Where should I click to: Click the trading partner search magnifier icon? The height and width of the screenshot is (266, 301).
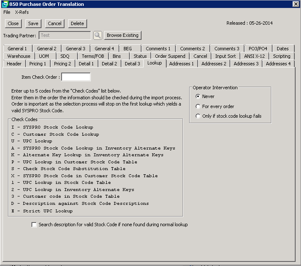point(98,35)
